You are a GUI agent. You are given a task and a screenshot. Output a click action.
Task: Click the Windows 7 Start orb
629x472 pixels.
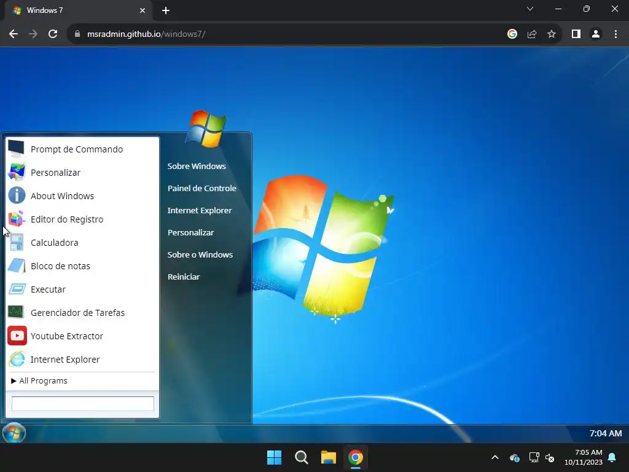pyautogui.click(x=14, y=433)
